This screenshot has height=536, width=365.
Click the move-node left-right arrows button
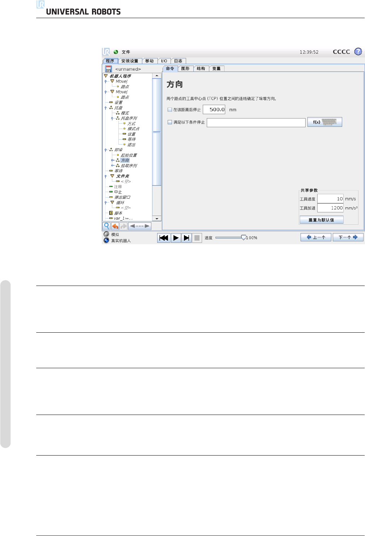[140, 226]
